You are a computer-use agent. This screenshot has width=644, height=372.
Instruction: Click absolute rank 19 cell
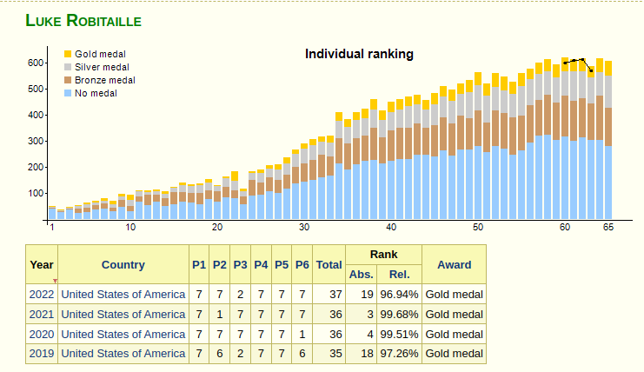pos(361,295)
